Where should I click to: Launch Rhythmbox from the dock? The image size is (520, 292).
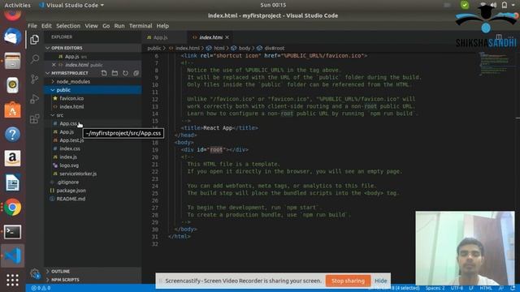13,85
